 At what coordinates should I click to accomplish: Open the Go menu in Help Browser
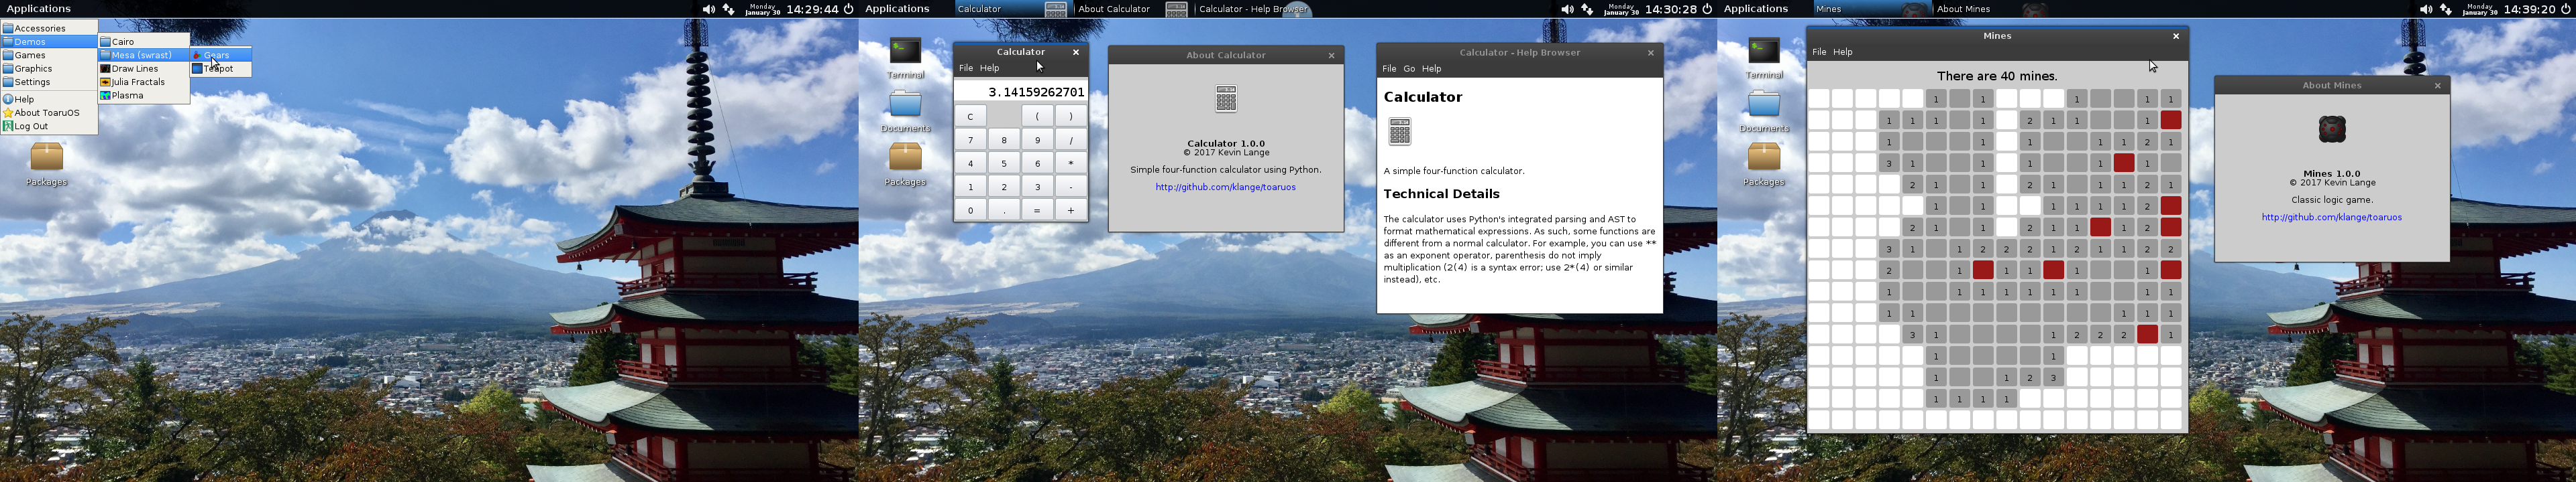pyautogui.click(x=1409, y=69)
